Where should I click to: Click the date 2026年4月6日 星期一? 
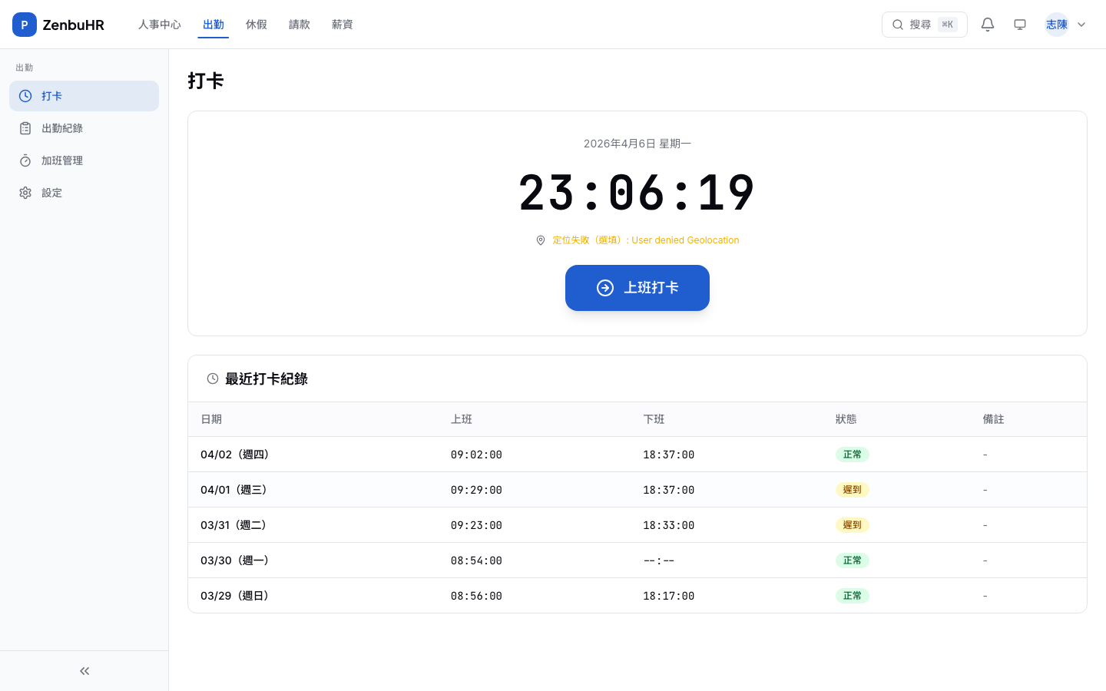coord(637,144)
